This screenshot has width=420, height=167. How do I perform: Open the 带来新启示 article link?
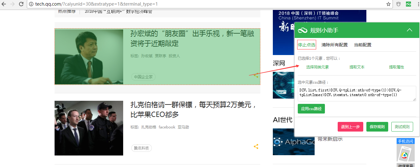pos(330,139)
